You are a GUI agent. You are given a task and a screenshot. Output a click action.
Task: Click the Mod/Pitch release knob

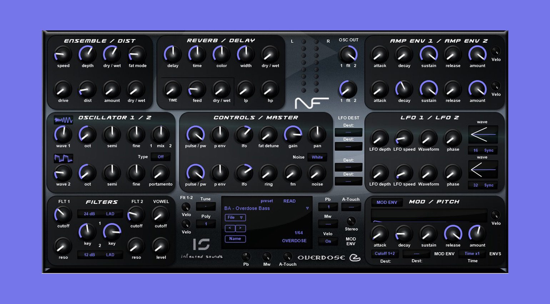tap(453, 234)
